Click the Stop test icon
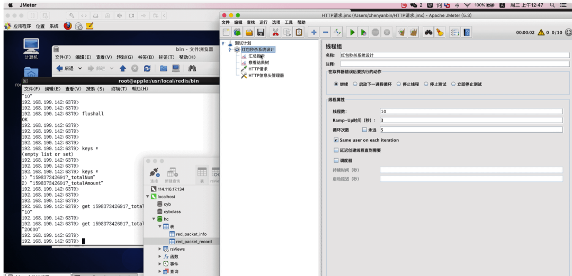This screenshot has height=276, width=572. 376,32
